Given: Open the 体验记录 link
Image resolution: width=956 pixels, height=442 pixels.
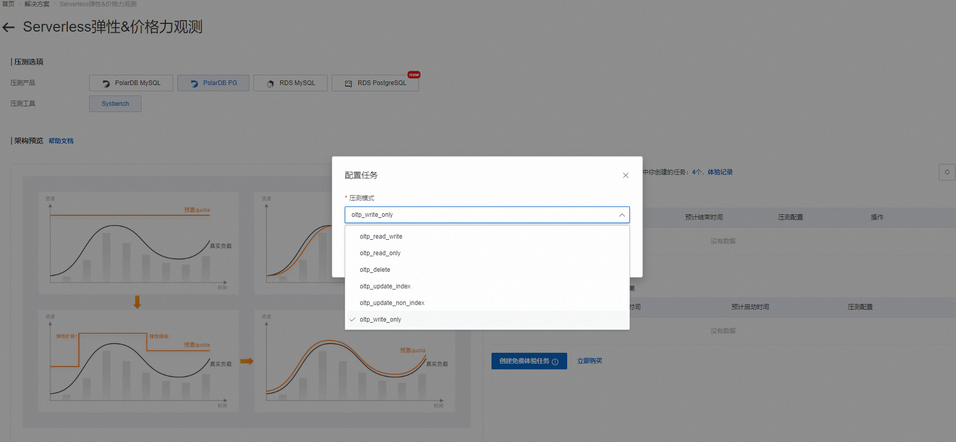Looking at the screenshot, I should coord(720,172).
